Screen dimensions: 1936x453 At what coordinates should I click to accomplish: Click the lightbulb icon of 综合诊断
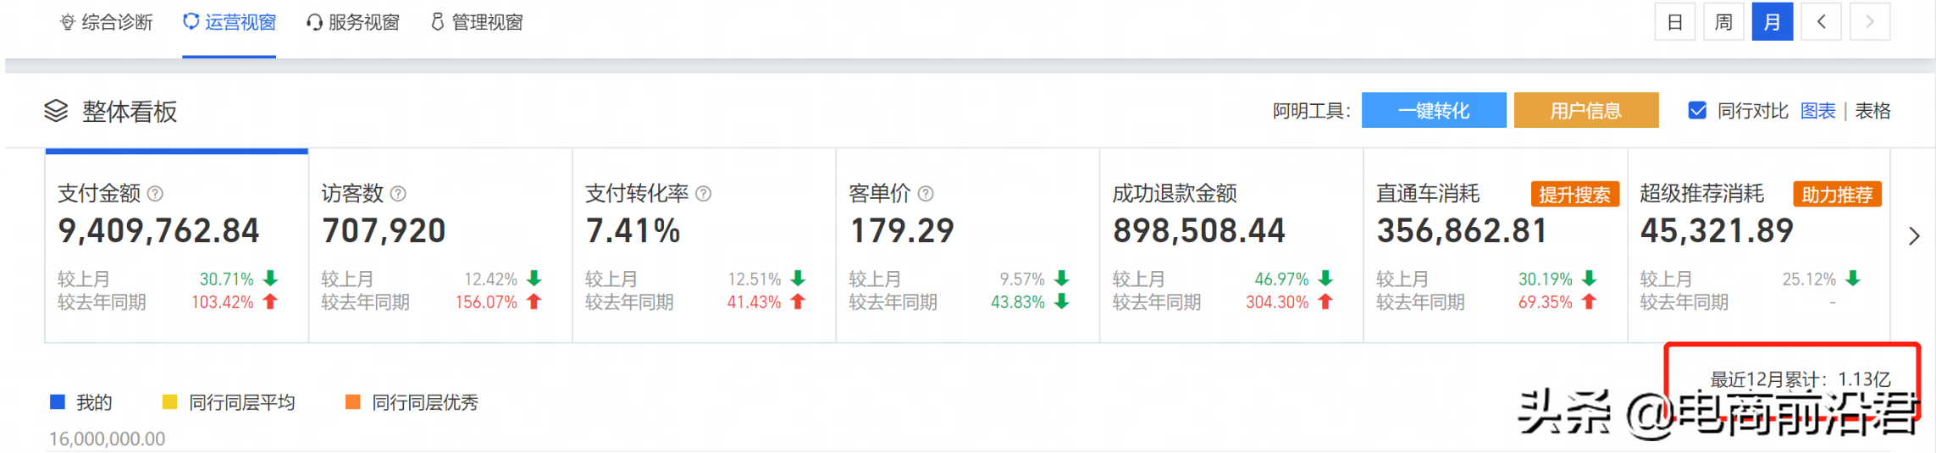coord(68,22)
